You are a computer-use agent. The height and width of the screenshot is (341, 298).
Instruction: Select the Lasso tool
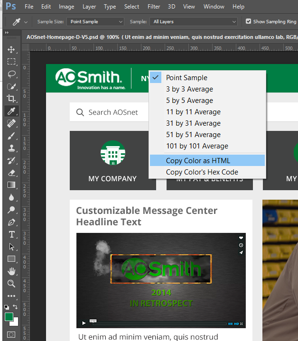11,74
